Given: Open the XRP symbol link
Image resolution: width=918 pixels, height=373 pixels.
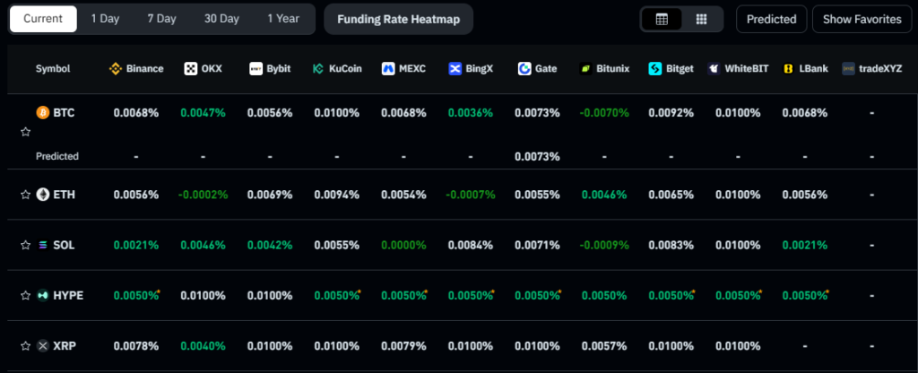Looking at the screenshot, I should click(x=65, y=345).
